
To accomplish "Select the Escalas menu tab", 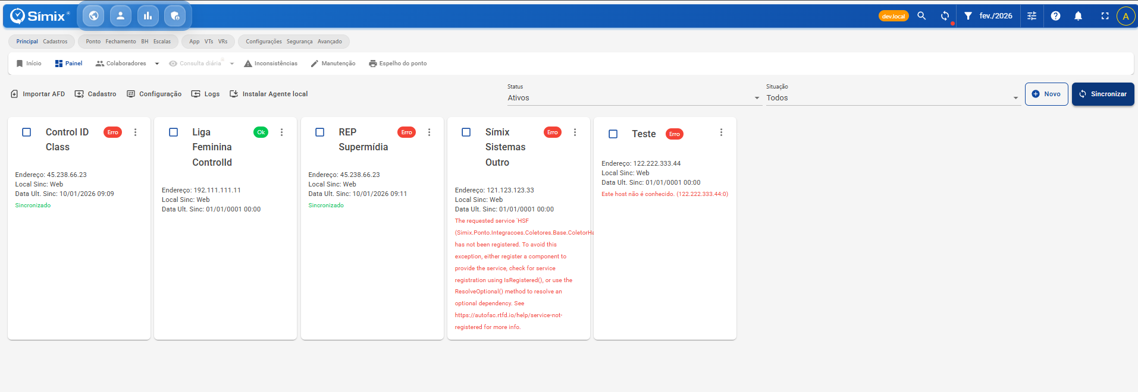I will coord(162,42).
